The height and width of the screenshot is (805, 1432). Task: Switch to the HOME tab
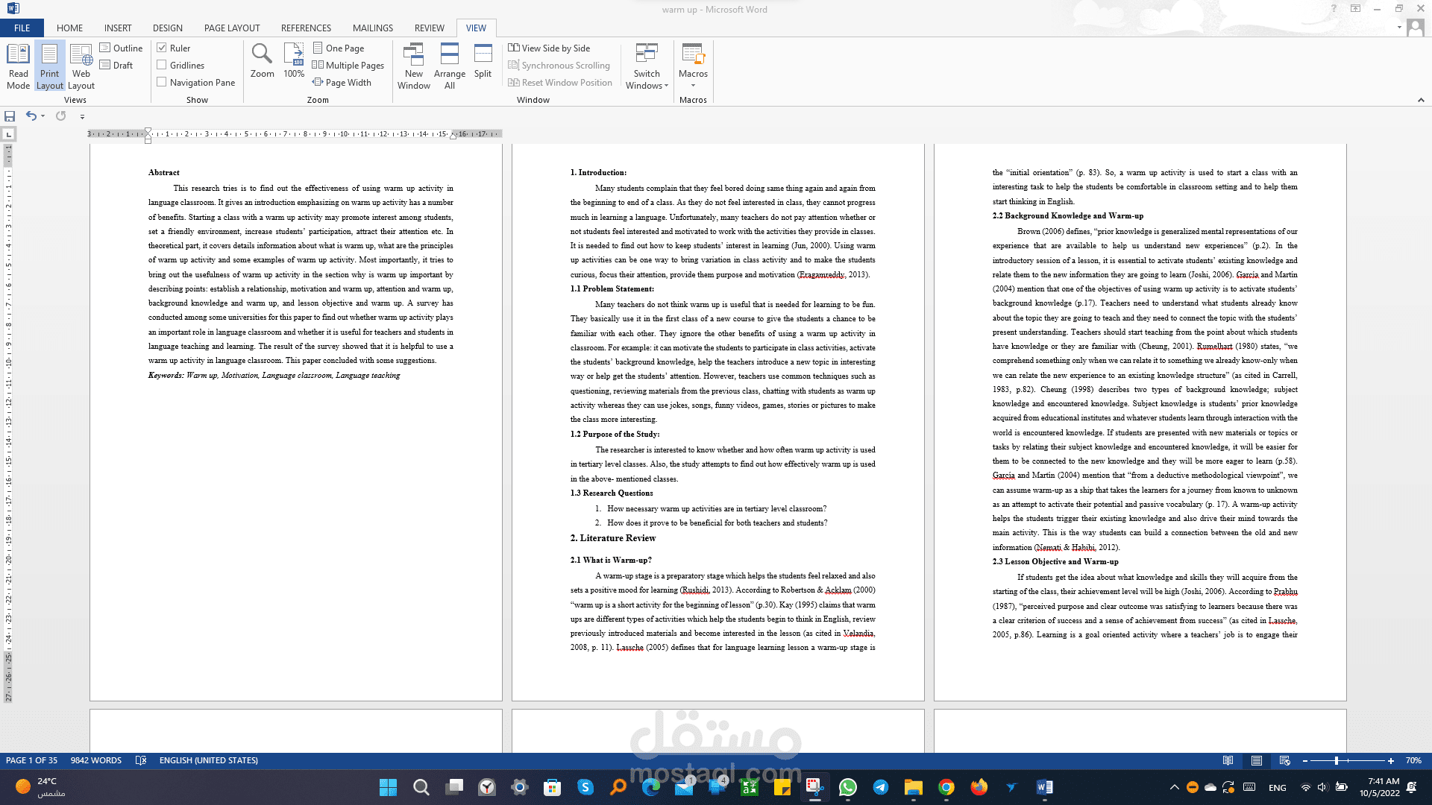[x=69, y=28]
